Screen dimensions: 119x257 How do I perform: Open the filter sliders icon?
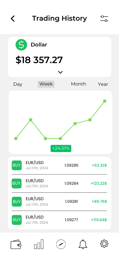pyautogui.click(x=104, y=19)
